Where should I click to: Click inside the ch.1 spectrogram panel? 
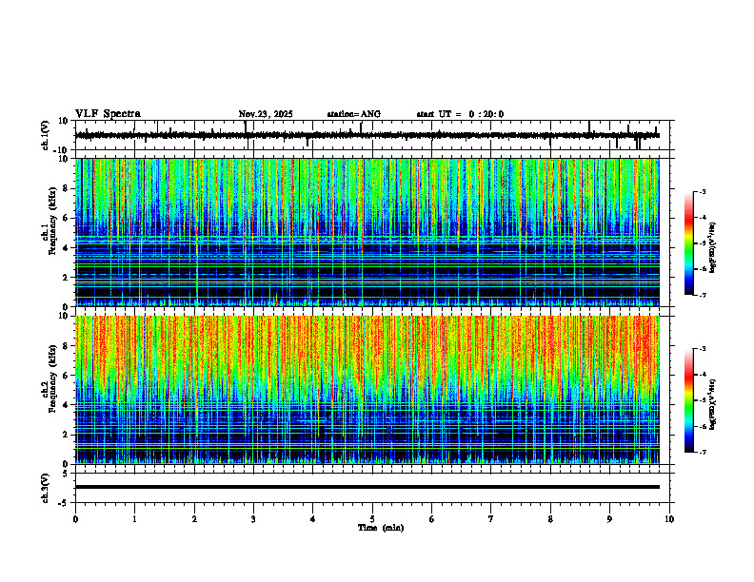click(x=367, y=232)
